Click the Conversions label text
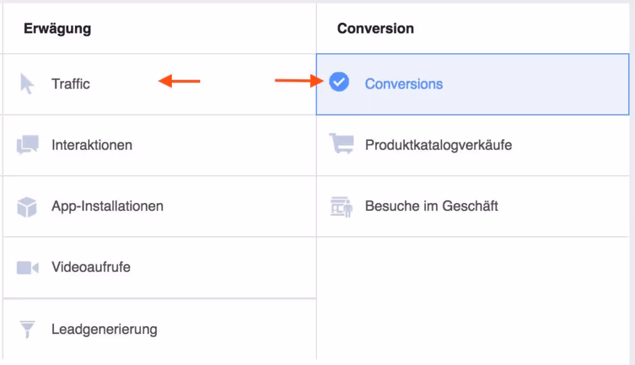This screenshot has width=635, height=365. click(x=404, y=84)
